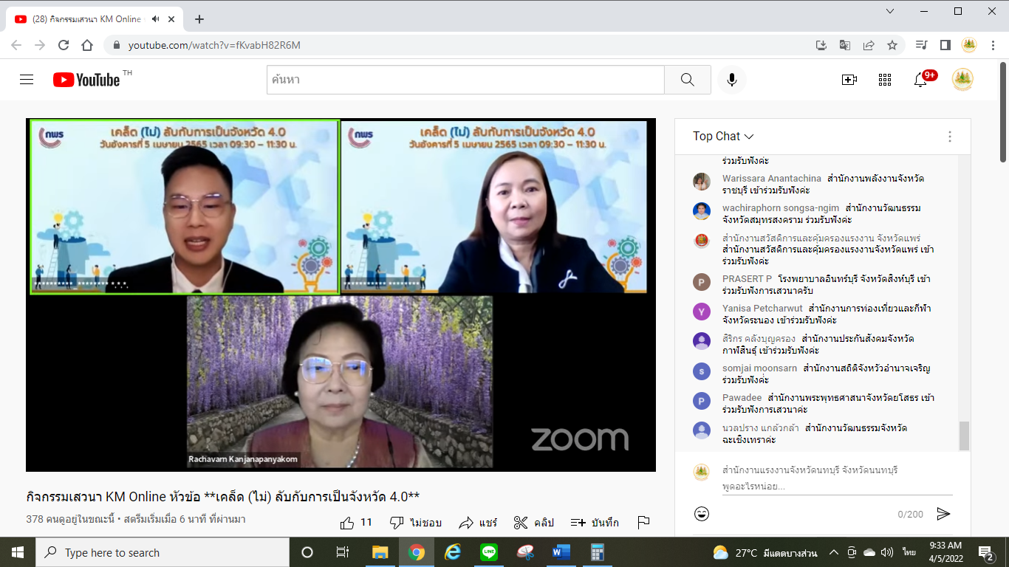Open Chrome tab search chevron

point(890,11)
